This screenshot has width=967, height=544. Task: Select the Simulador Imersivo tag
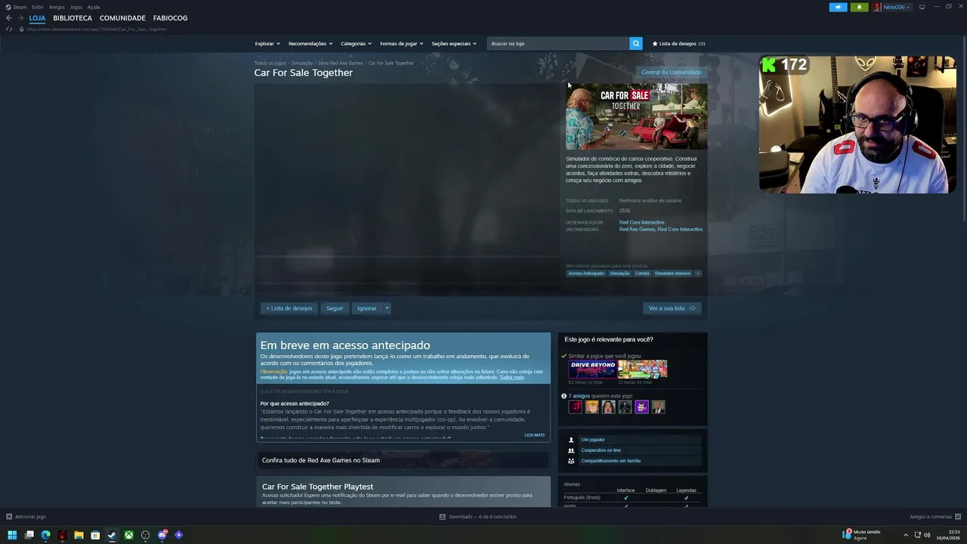pyautogui.click(x=672, y=274)
